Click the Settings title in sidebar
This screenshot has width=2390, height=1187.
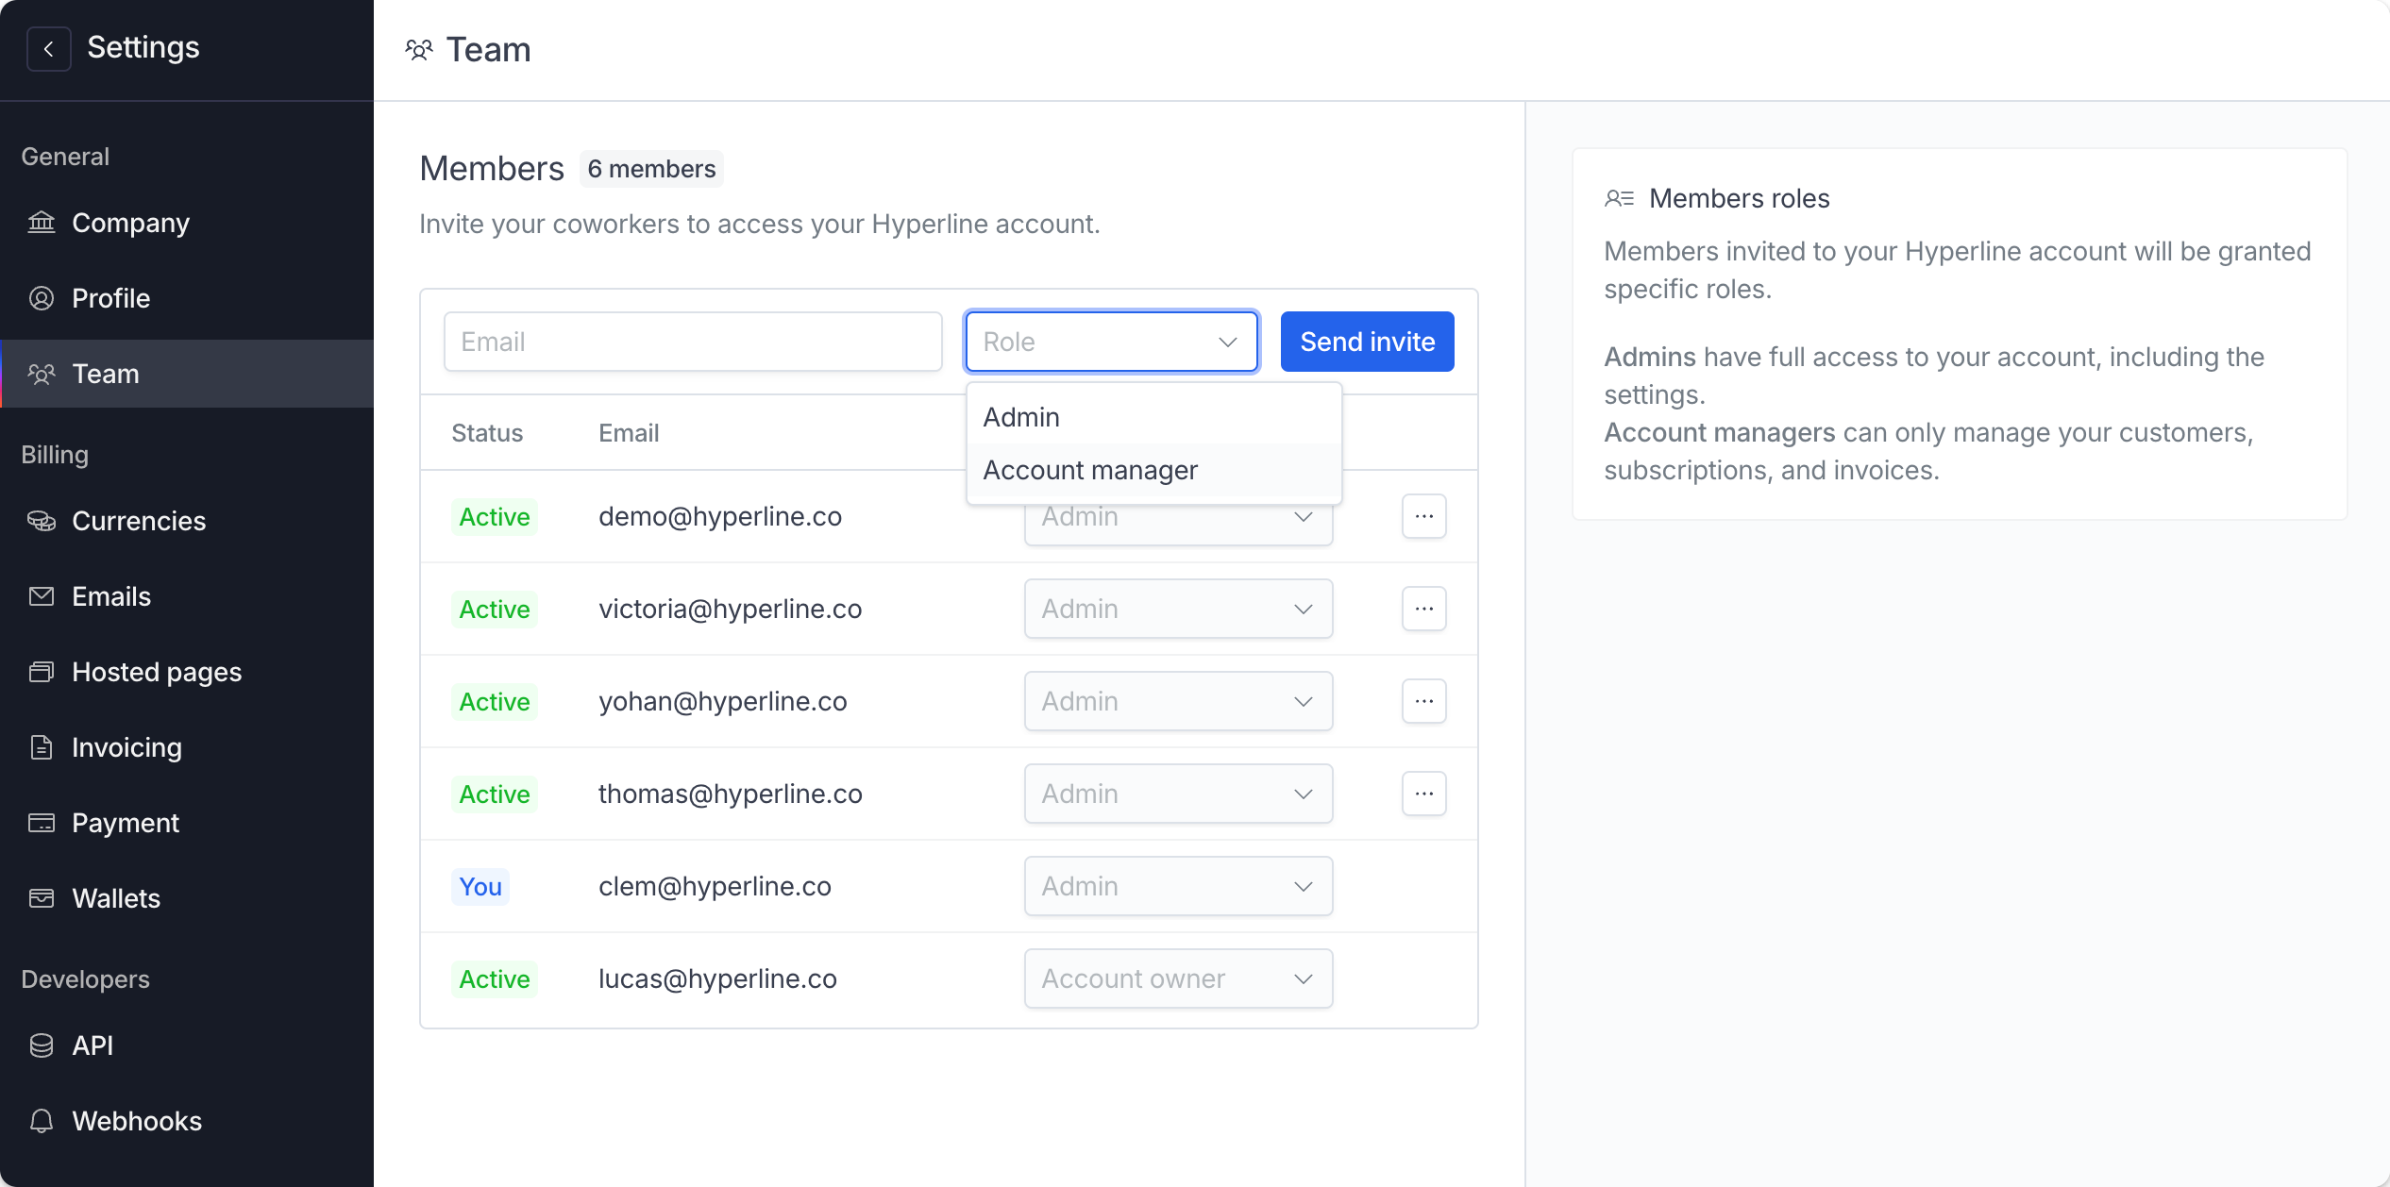[143, 47]
